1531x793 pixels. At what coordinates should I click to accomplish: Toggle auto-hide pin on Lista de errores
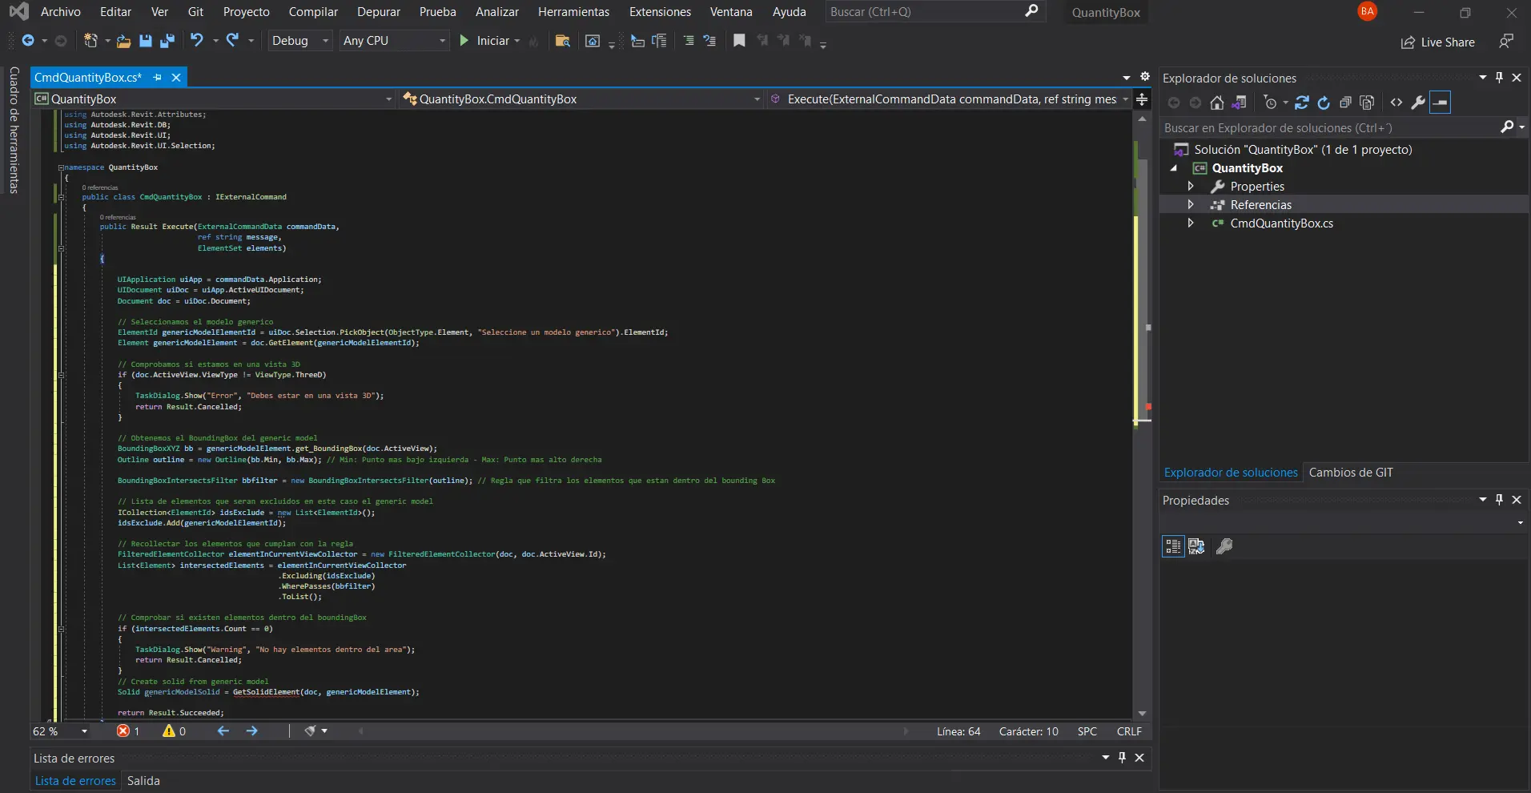pyautogui.click(x=1123, y=758)
